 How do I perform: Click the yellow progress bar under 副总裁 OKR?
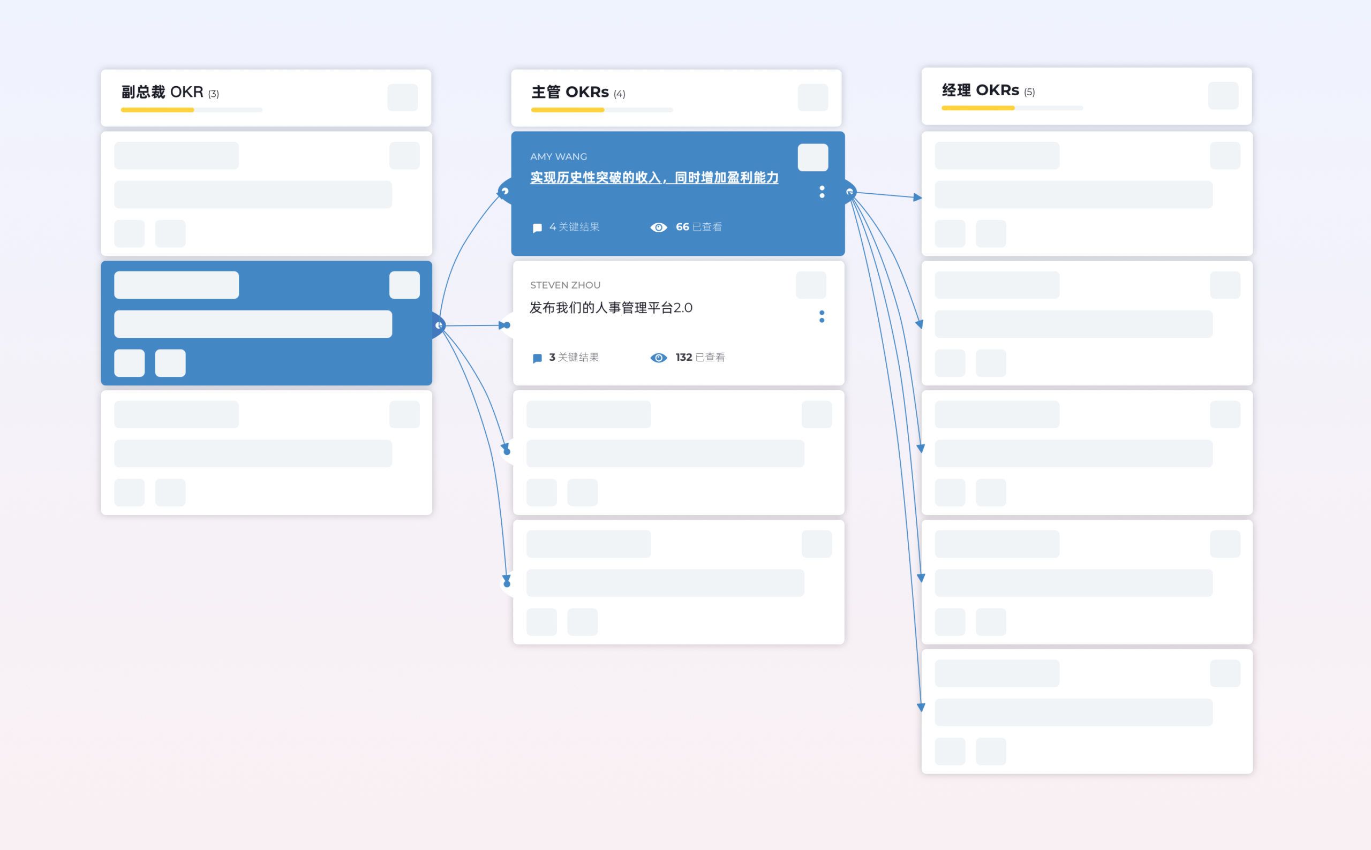tap(157, 110)
